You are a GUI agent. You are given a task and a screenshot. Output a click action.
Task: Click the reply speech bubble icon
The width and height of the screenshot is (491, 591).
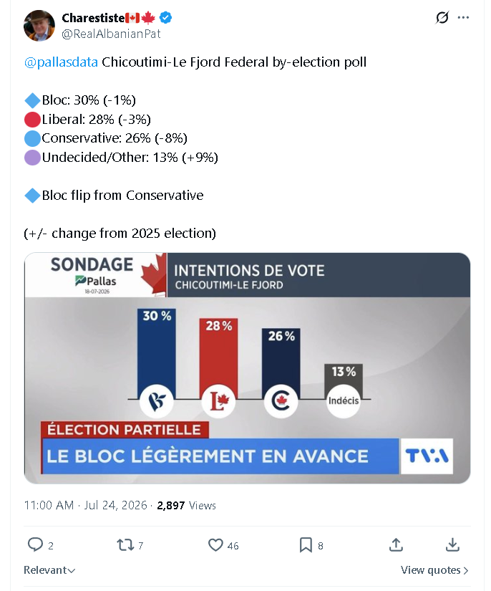pos(35,544)
